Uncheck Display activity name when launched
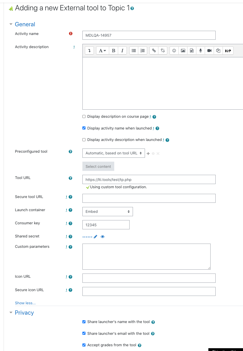The height and width of the screenshot is (351, 243). click(x=84, y=128)
